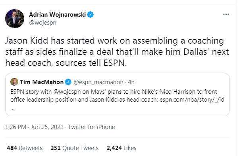Open Tim MacMahon's name in quoted tweet
Image resolution: width=241 pixels, height=156 pixels.
42,82
